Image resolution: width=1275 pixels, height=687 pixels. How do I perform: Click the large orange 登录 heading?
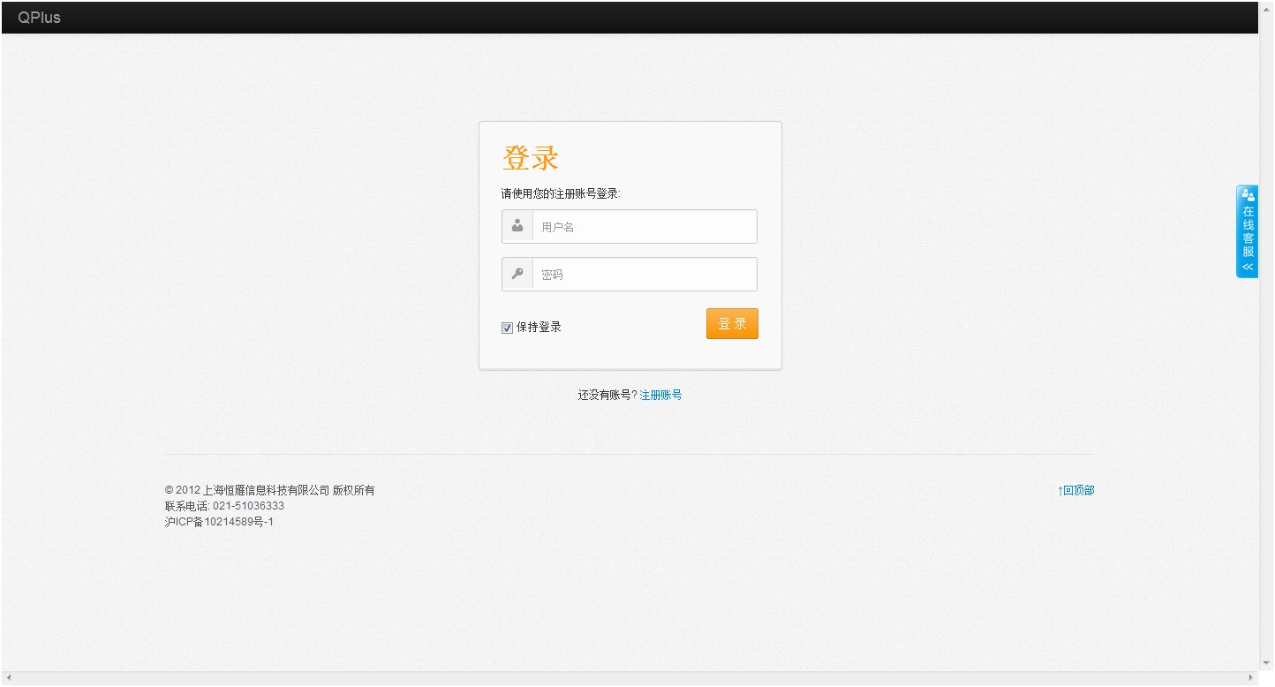click(x=531, y=158)
